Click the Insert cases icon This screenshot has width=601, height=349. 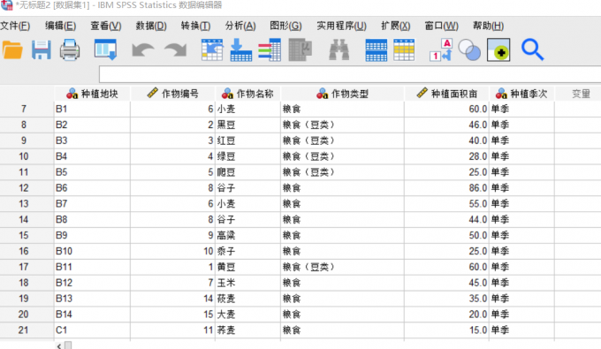(376, 49)
